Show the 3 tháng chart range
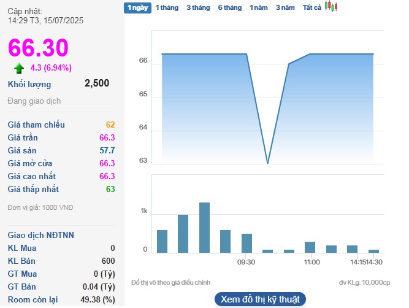The image size is (409, 308). pos(197,7)
